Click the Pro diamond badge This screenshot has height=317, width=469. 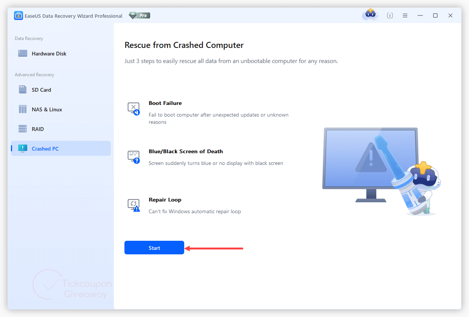click(x=139, y=15)
